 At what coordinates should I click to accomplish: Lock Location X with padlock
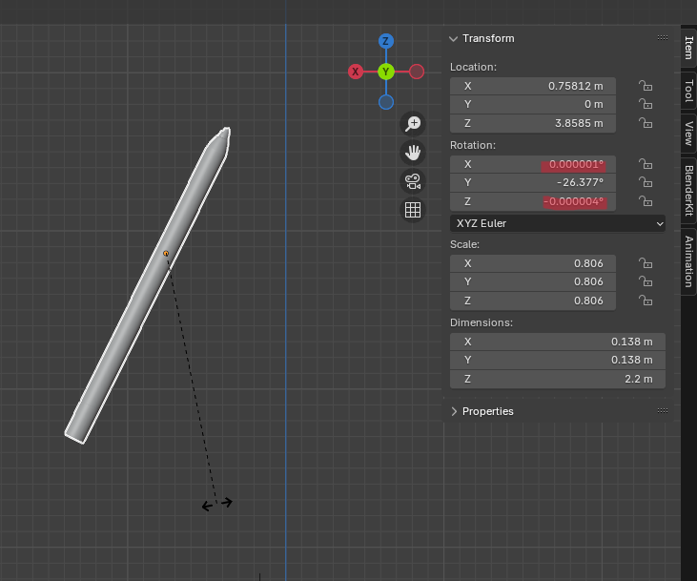click(646, 86)
